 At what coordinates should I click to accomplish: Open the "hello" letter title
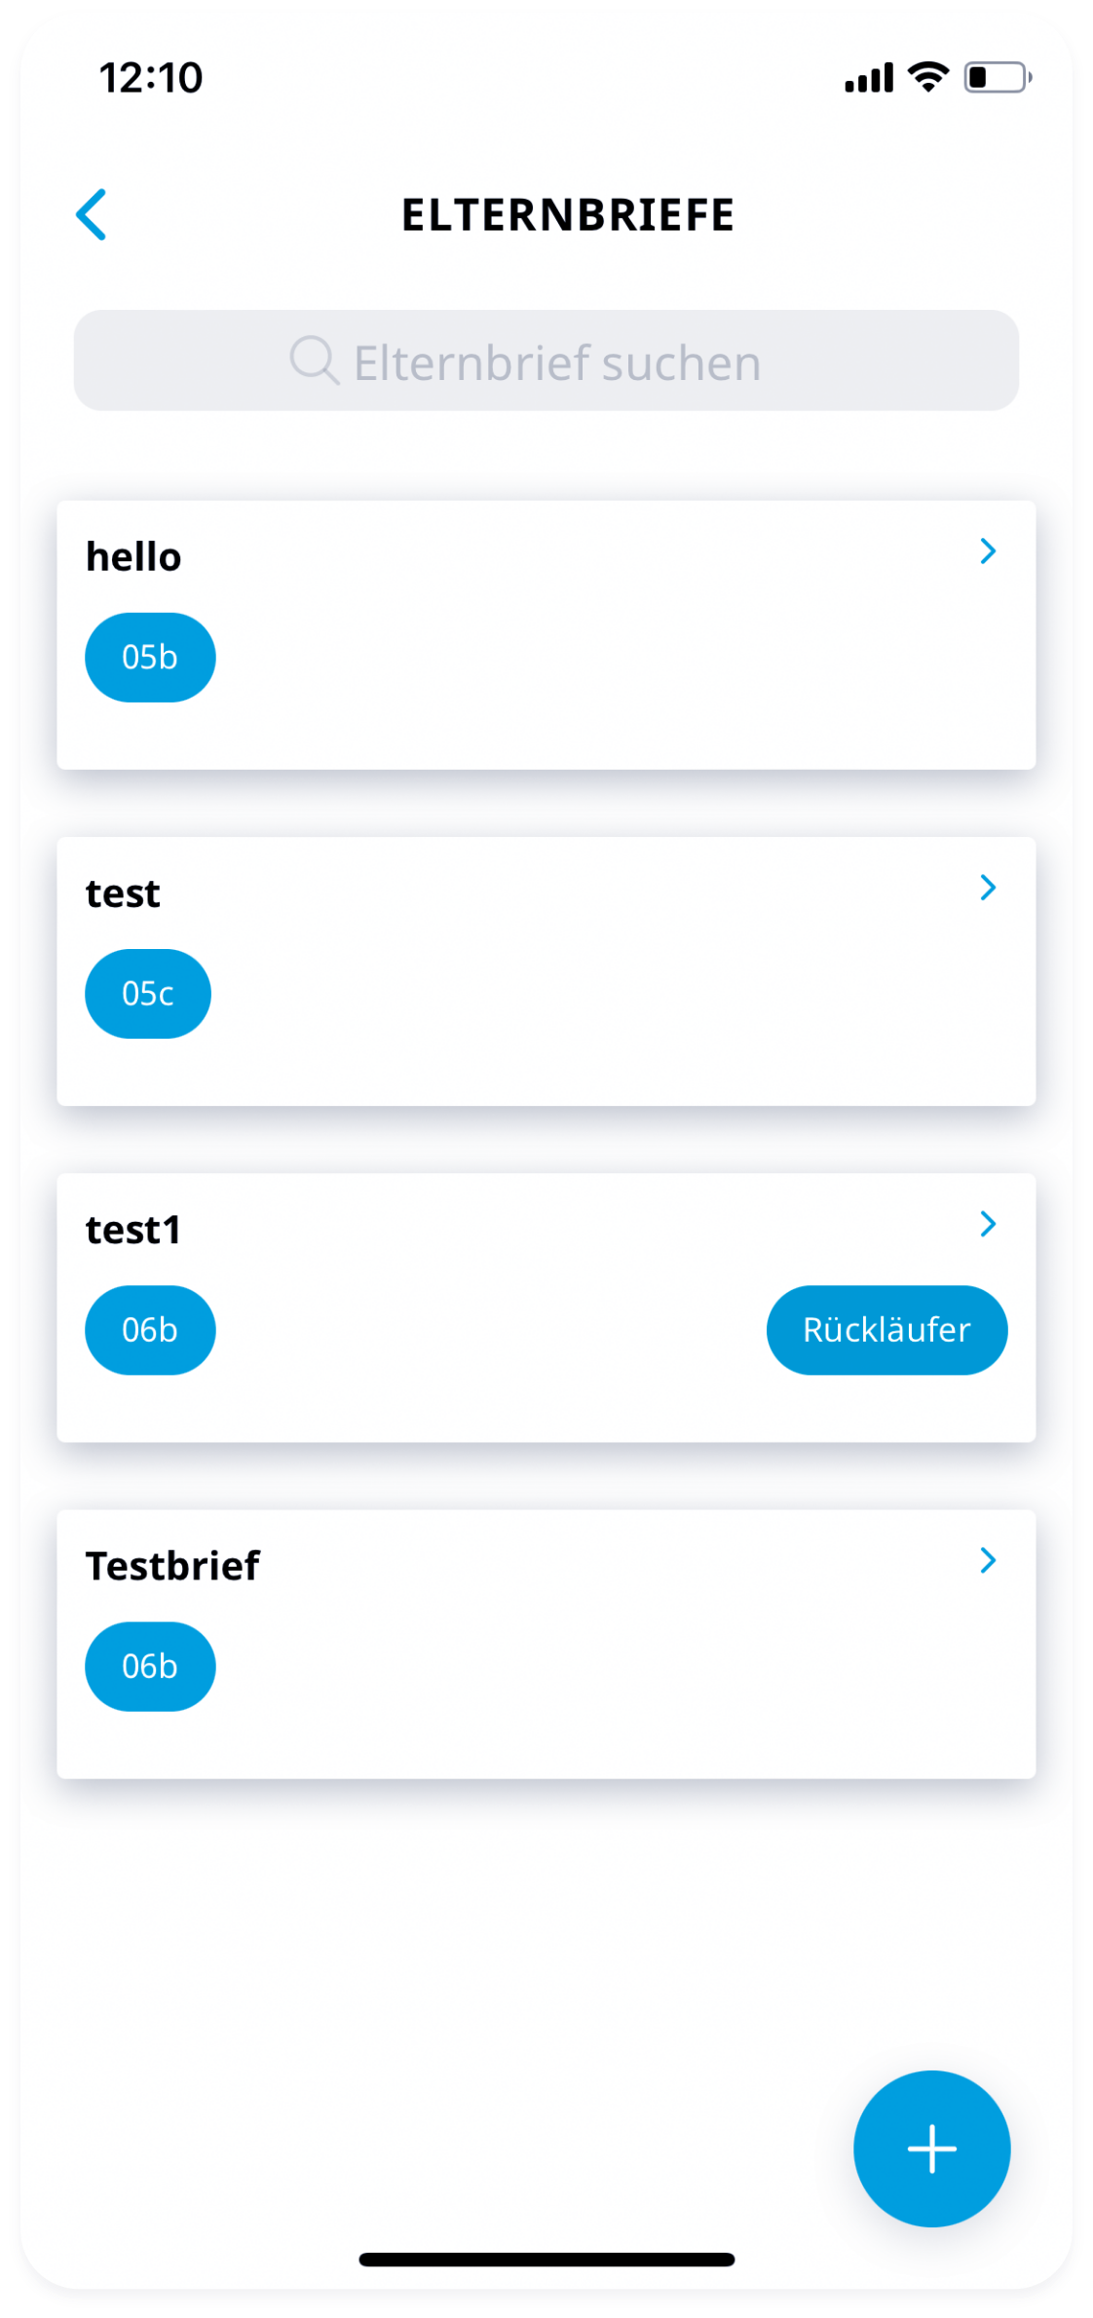pyautogui.click(x=133, y=557)
